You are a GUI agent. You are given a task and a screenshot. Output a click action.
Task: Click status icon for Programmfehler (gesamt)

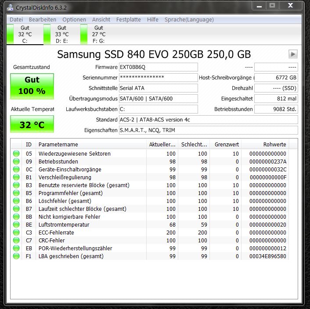coord(16,193)
